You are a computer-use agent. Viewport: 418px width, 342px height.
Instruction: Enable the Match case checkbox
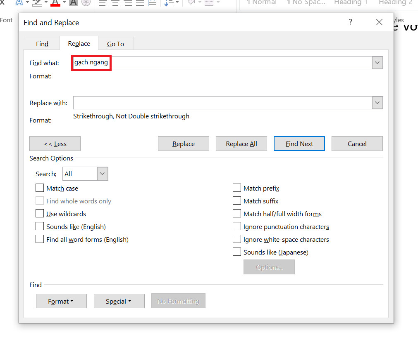[x=40, y=188]
